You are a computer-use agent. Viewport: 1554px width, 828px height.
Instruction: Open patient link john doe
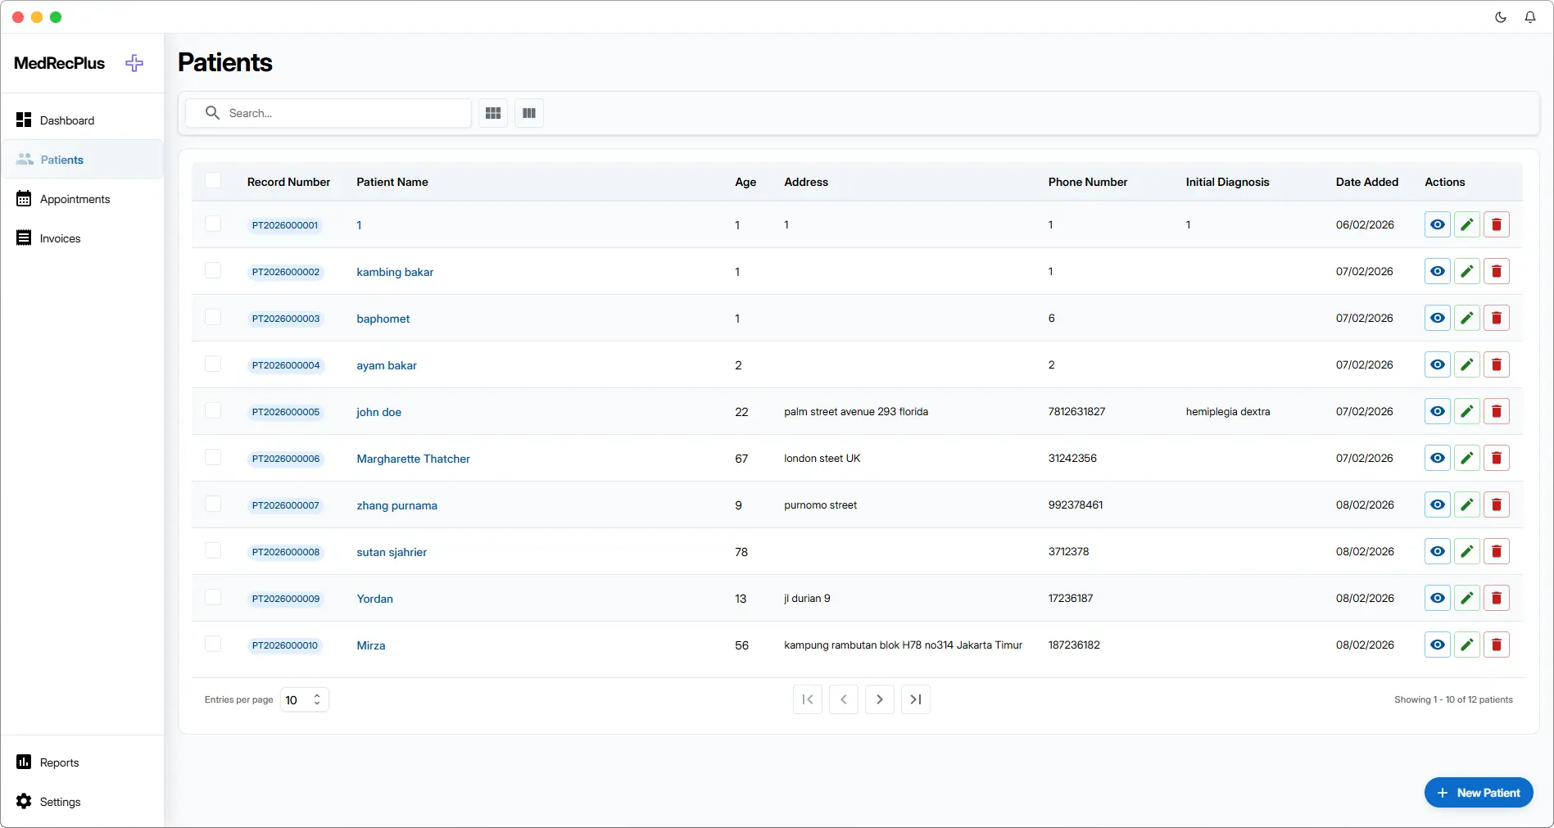(378, 412)
